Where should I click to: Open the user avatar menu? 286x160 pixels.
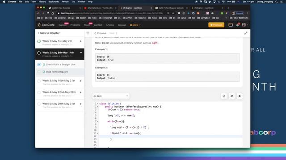click(x=244, y=25)
